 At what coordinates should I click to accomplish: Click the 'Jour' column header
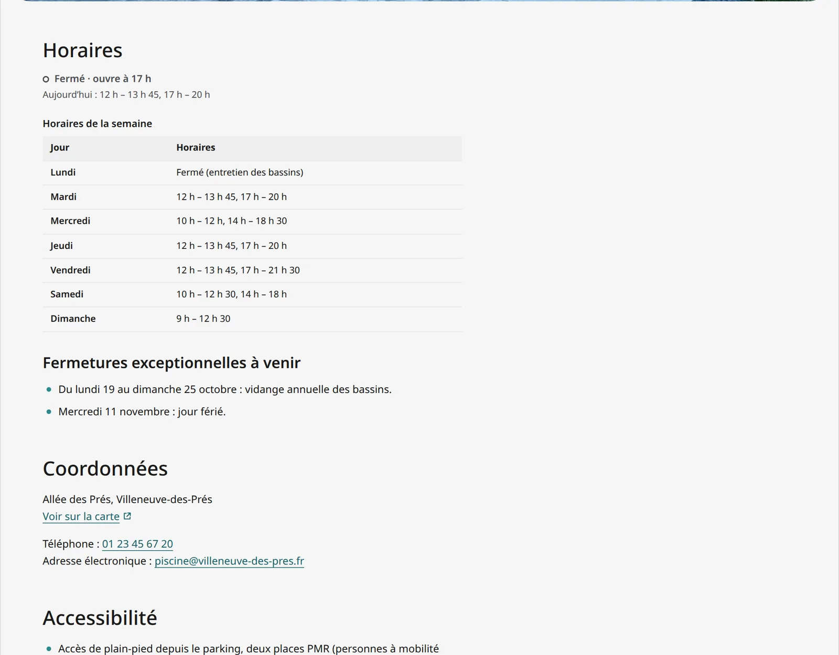click(60, 148)
